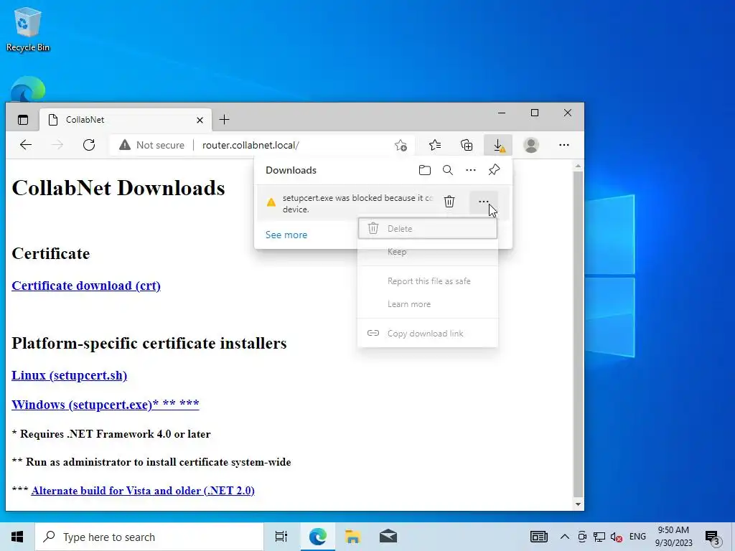Select Delete in the context menu
735x551 pixels.
tap(428, 229)
